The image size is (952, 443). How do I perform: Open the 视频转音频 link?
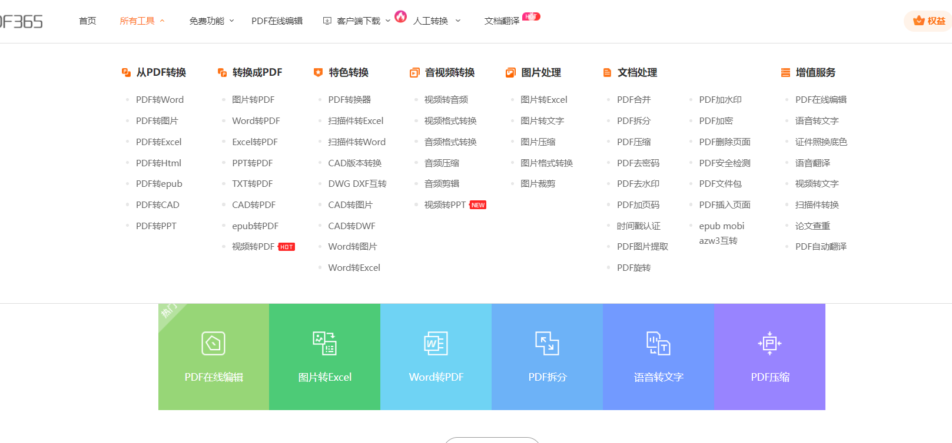[x=446, y=100]
